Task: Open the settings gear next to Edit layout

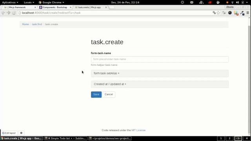Action: pos(21,133)
